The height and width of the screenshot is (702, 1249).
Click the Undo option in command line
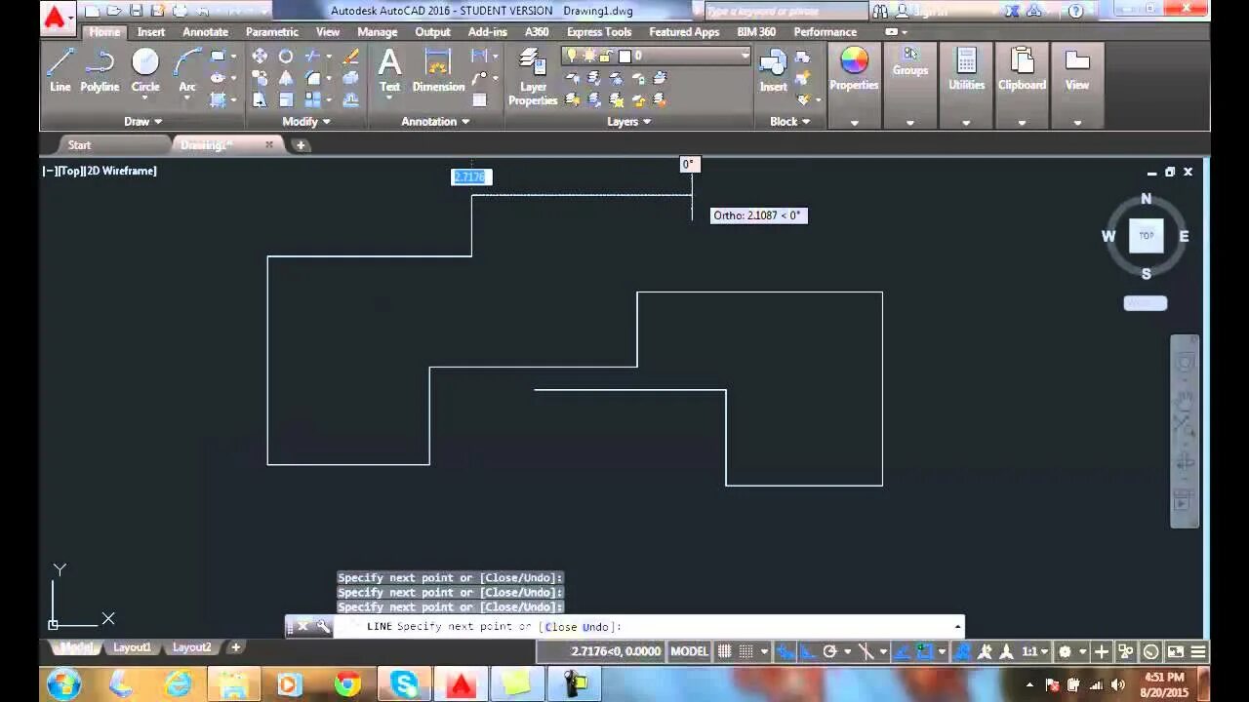[x=597, y=627]
